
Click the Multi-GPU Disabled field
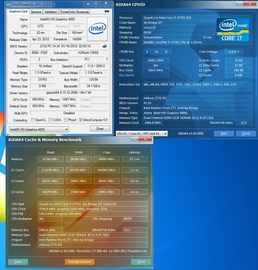click(x=69, y=113)
